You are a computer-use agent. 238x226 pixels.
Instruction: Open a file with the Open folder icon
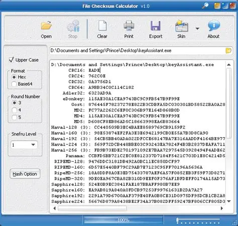pyautogui.click(x=46, y=26)
